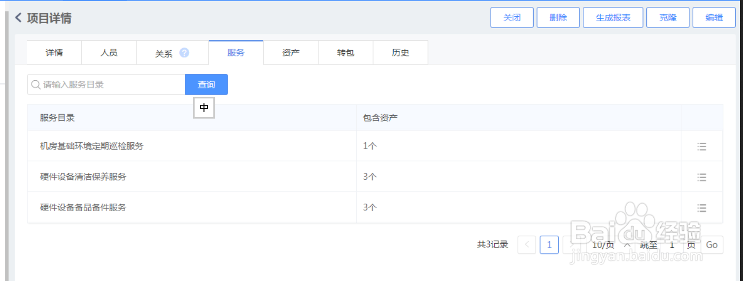The image size is (743, 281).
Task: Go to the previous page arrow
Action: tap(527, 245)
